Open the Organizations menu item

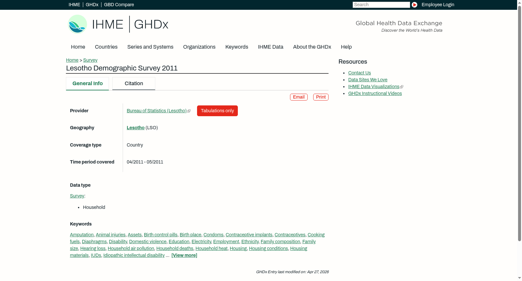[x=199, y=47]
